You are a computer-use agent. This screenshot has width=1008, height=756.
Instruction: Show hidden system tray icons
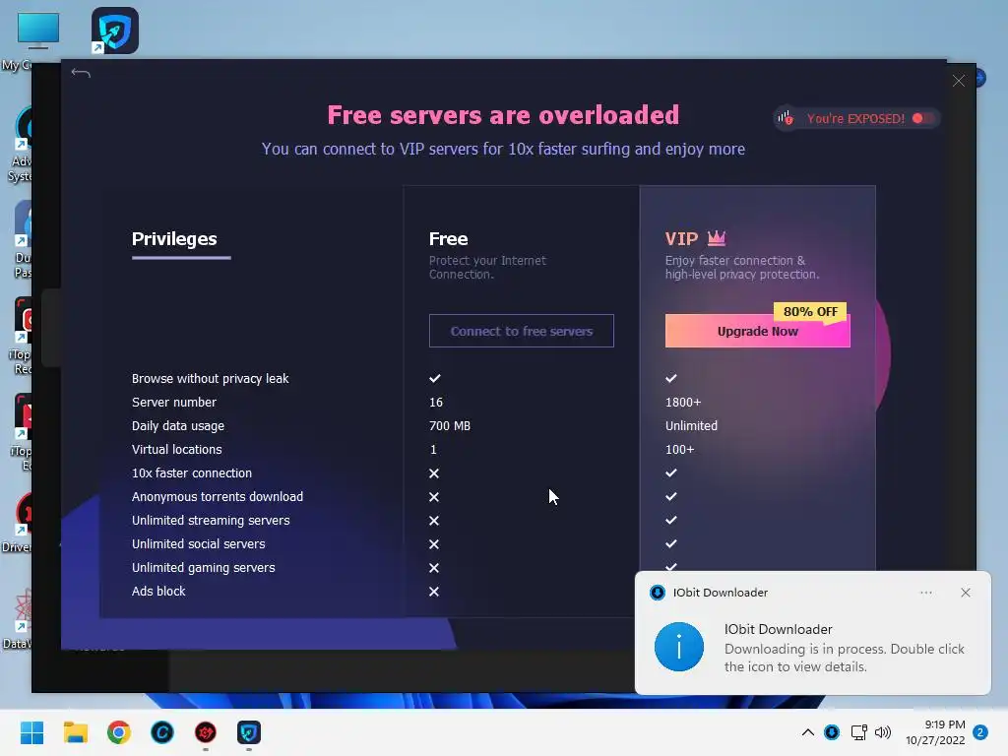[x=808, y=732]
